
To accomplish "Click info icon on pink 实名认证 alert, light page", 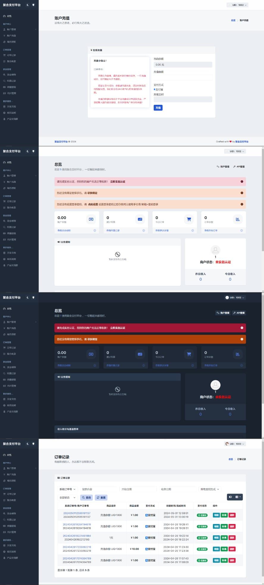I will [x=242, y=182].
